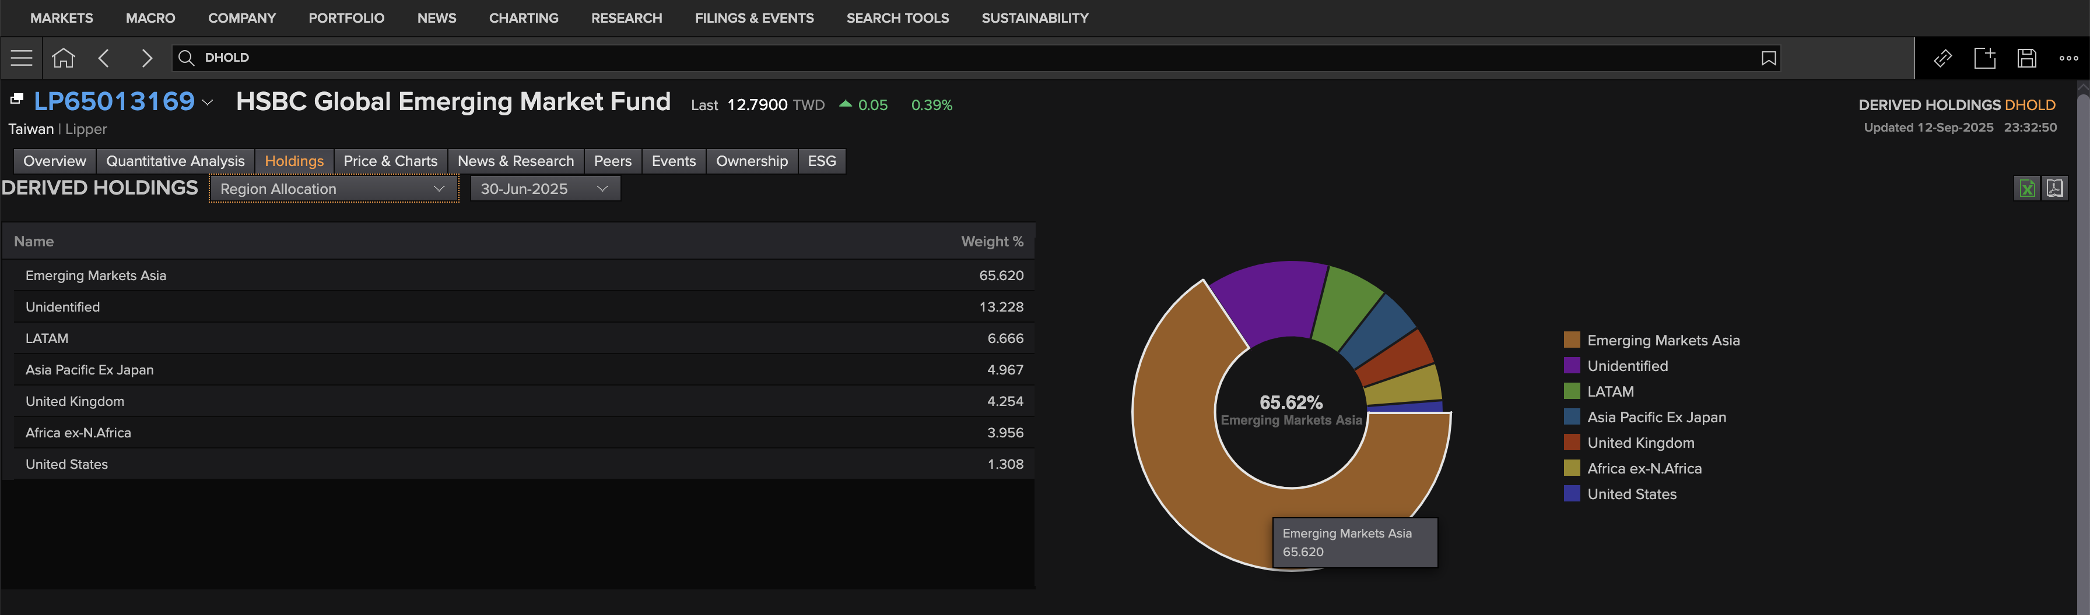Screen dimensions: 2090x615
Task: Click the United States legend swatch
Action: [1572, 493]
